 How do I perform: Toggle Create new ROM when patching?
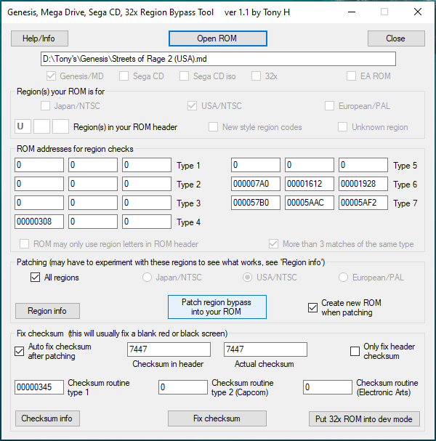pos(312,307)
